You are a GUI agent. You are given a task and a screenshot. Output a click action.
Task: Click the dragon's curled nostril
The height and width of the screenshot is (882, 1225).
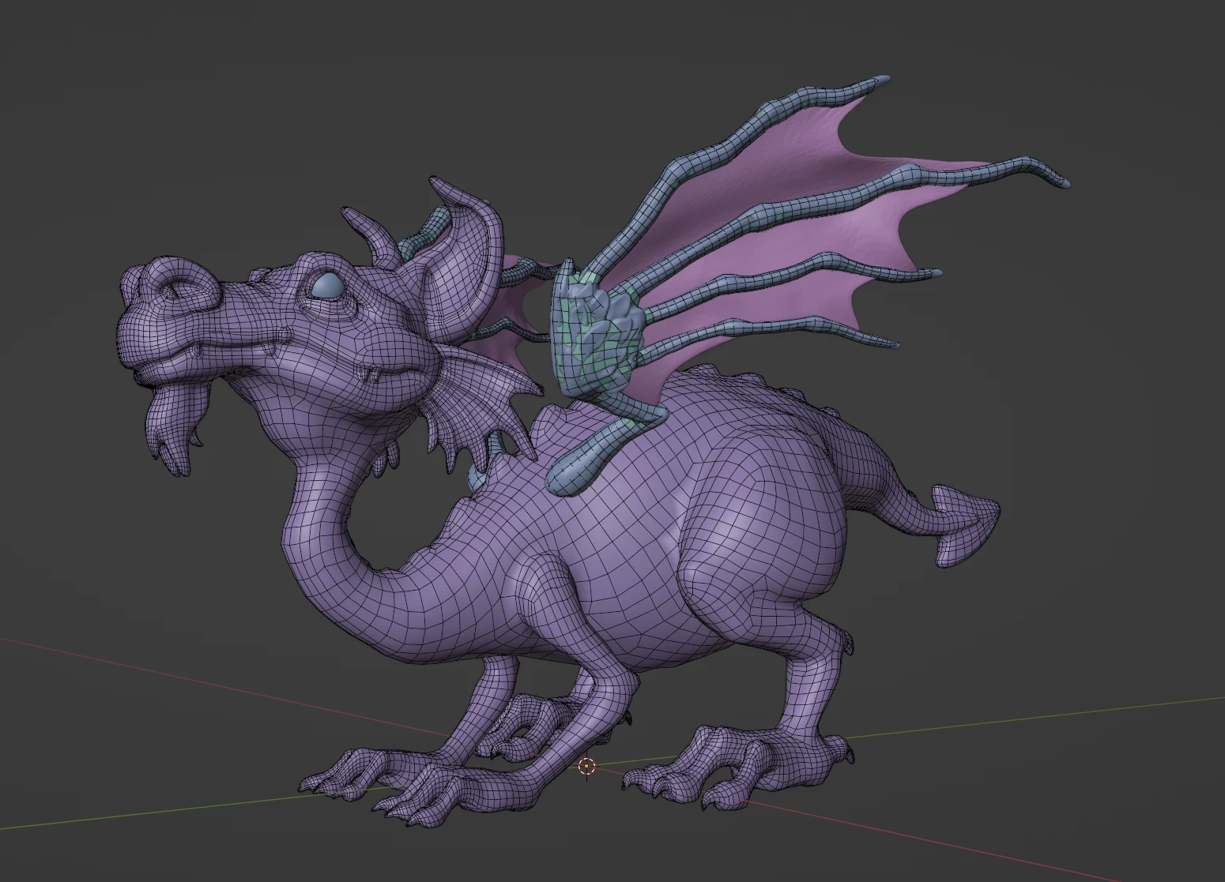click(180, 285)
